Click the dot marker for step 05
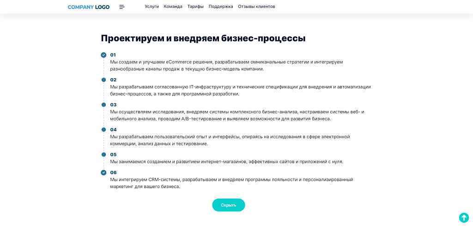The width and height of the screenshot is (473, 226). point(103,154)
